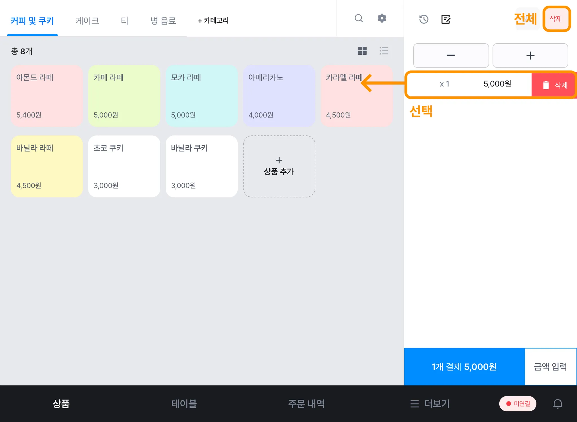Image resolution: width=577 pixels, height=422 pixels.
Task: Click the memo note edit icon
Action: (445, 19)
